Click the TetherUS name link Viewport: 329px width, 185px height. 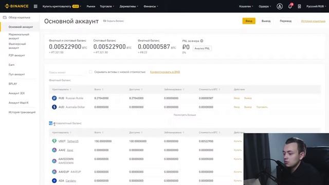pyautogui.click(x=73, y=141)
